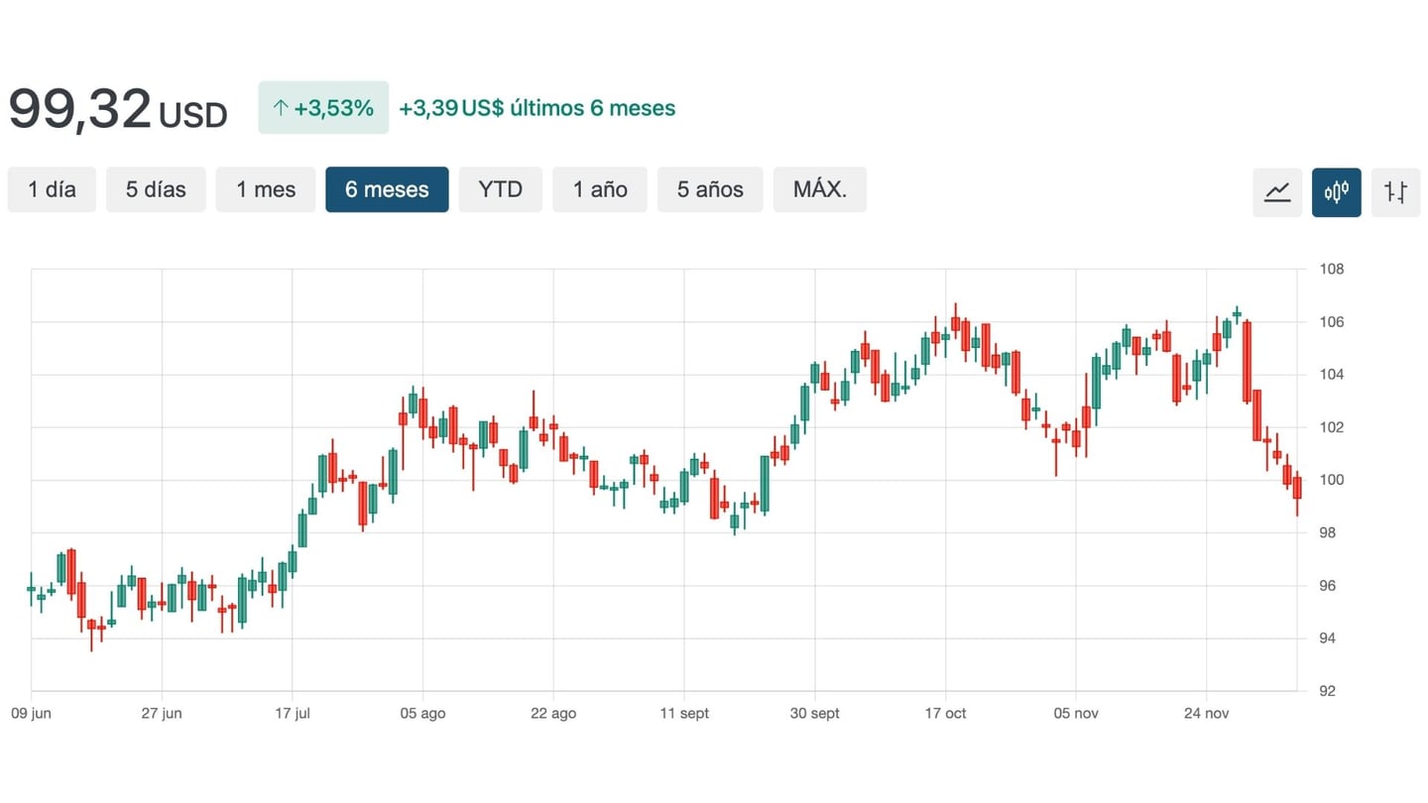The width and height of the screenshot is (1428, 803).
Task: Show the MÁX. full history range
Action: 819,189
